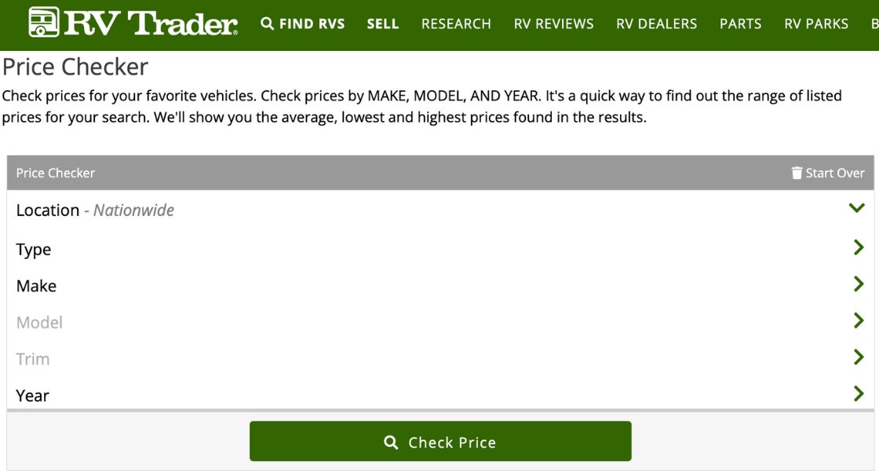Viewport: 879px width, 471px height.
Task: Open RV DEALERS in navigation bar
Action: tap(657, 24)
